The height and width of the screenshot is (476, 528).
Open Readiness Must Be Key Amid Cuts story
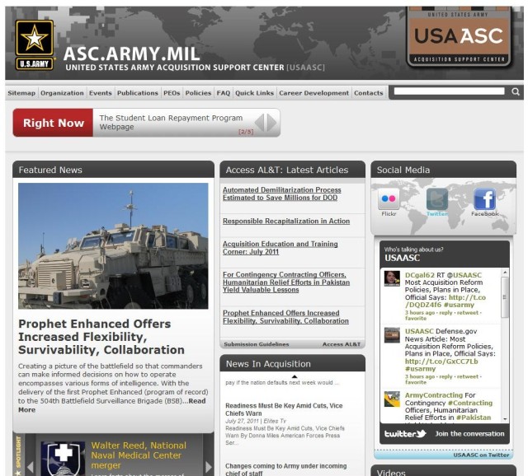(284, 409)
